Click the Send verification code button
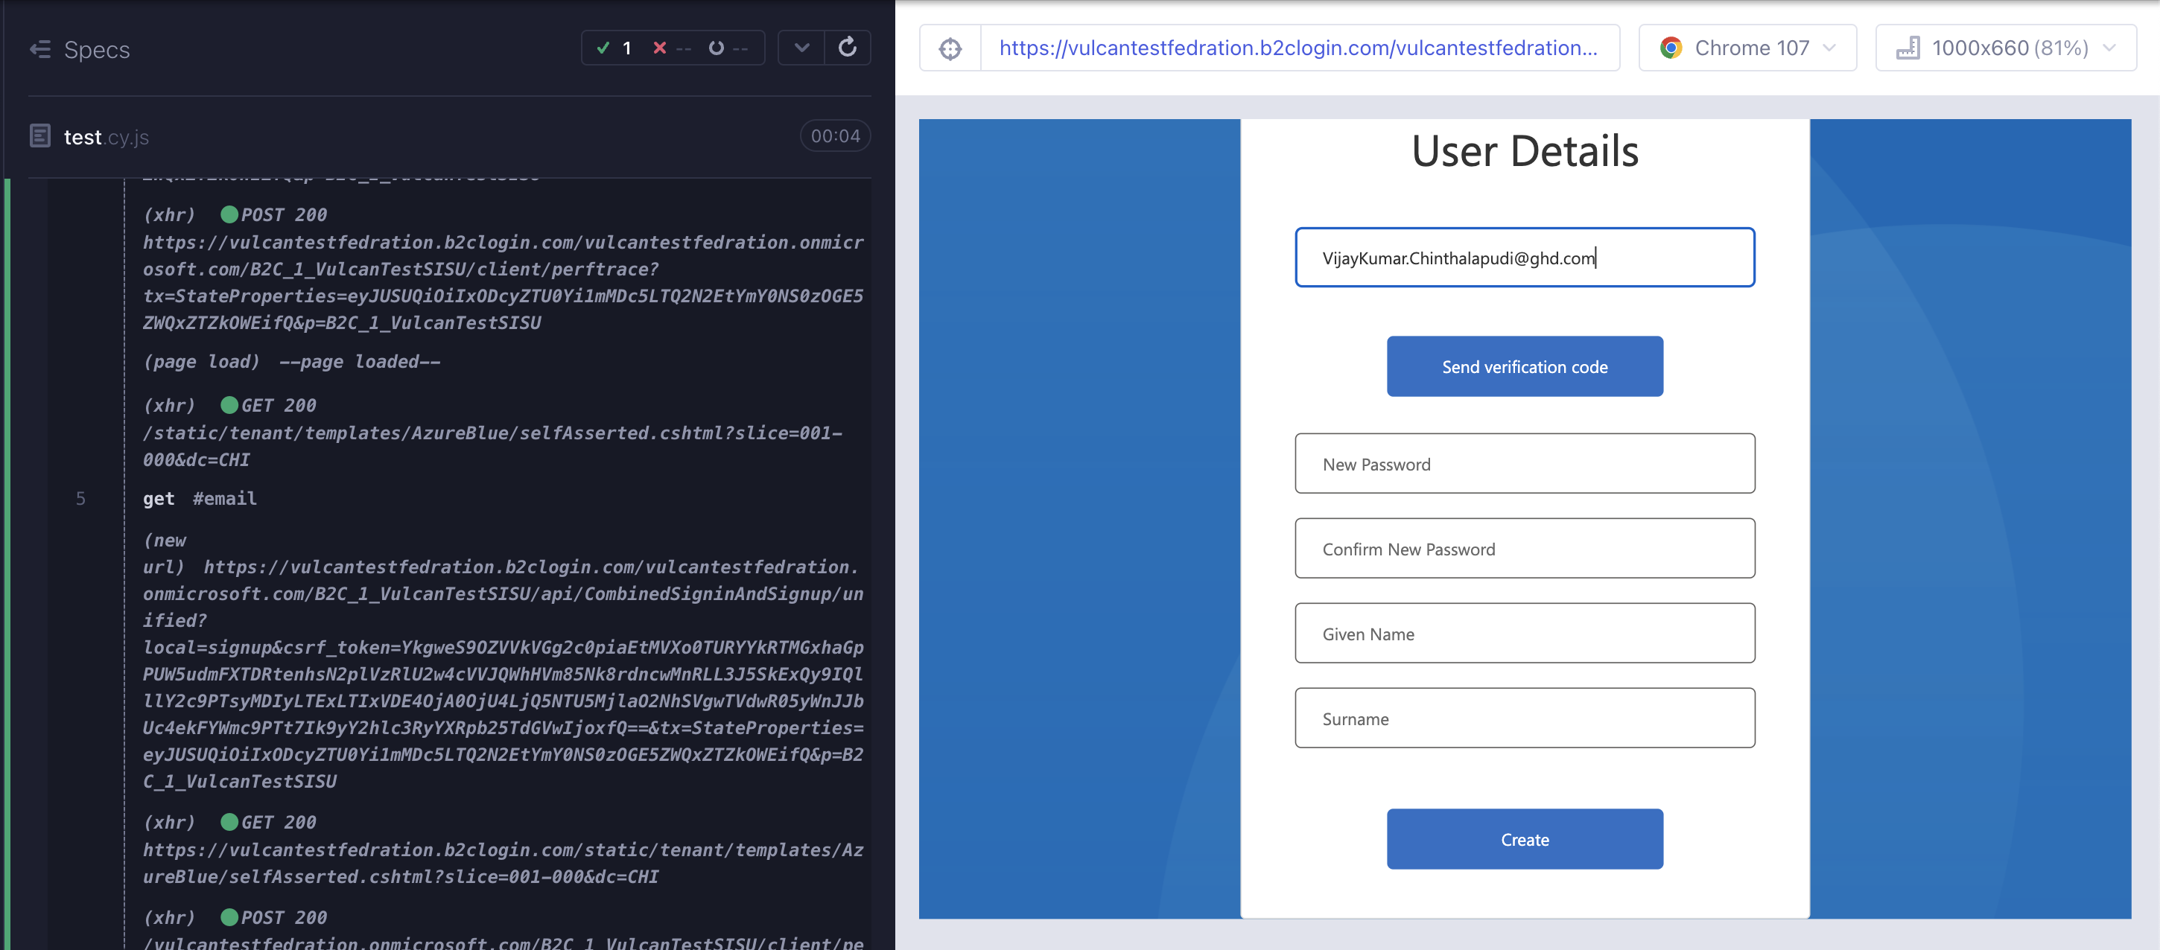Image resolution: width=2160 pixels, height=950 pixels. 1524,367
